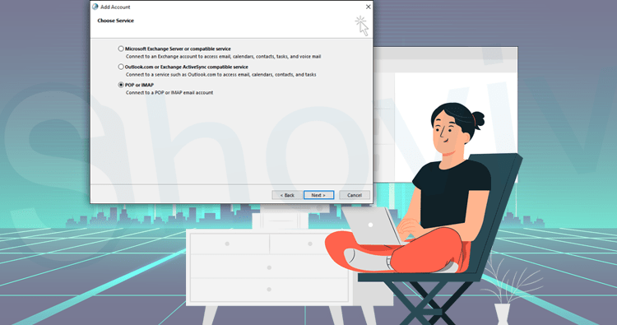Cancel the Add Account dialog
The height and width of the screenshot is (325, 617).
355,195
